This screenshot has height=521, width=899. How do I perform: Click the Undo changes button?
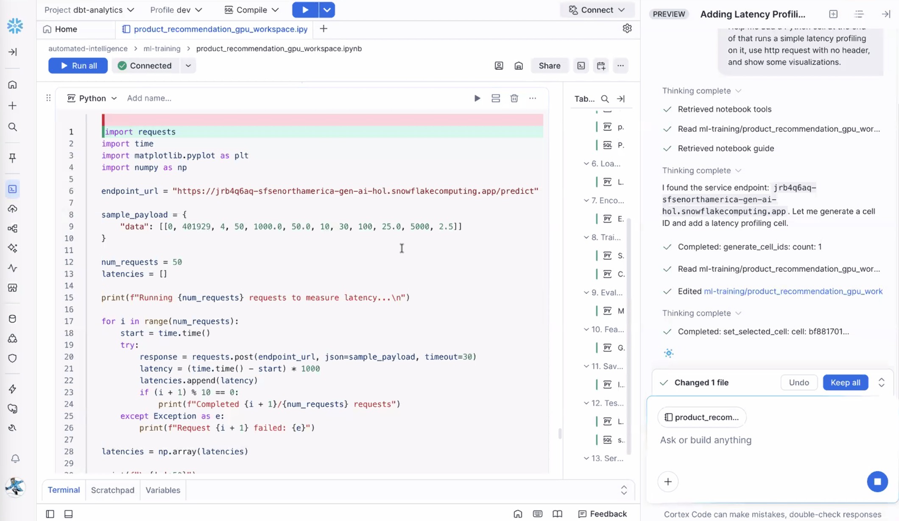[799, 382]
